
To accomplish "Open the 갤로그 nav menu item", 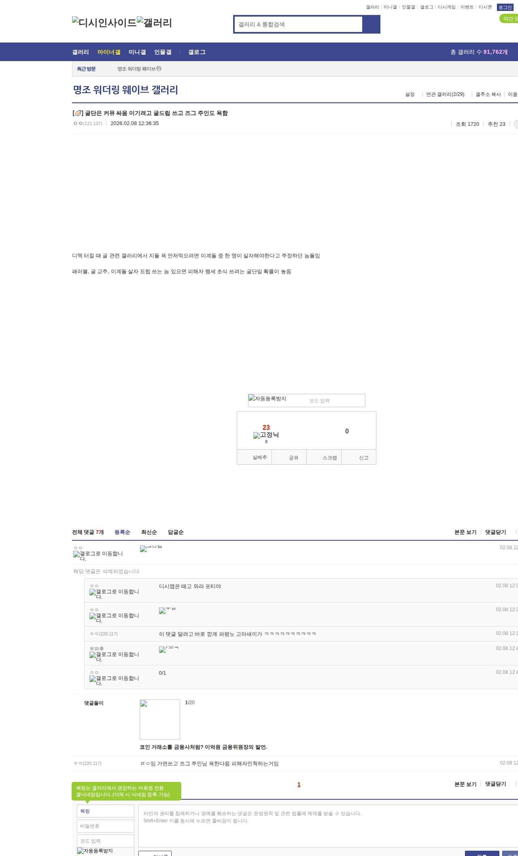I will [197, 52].
